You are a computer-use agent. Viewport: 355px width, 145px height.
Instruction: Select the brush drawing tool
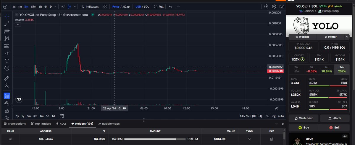[7, 53]
